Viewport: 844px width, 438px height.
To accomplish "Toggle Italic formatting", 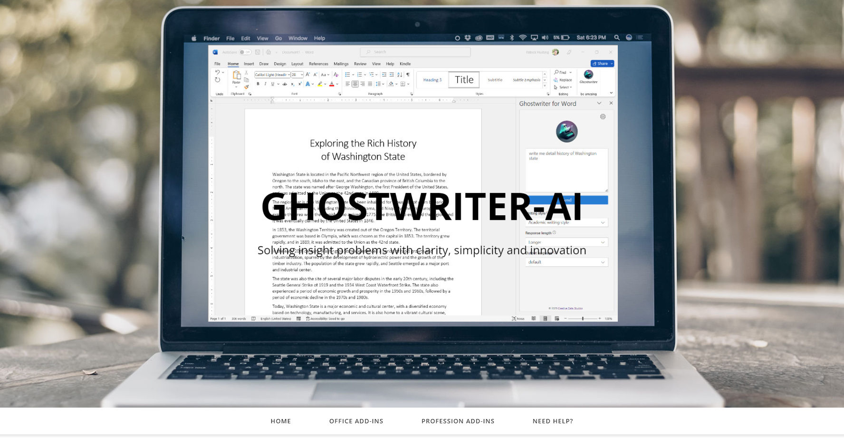I will click(x=265, y=84).
